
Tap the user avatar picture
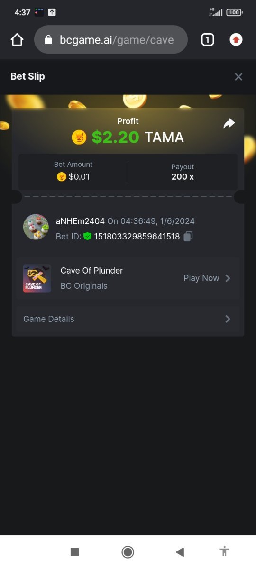pos(36,227)
